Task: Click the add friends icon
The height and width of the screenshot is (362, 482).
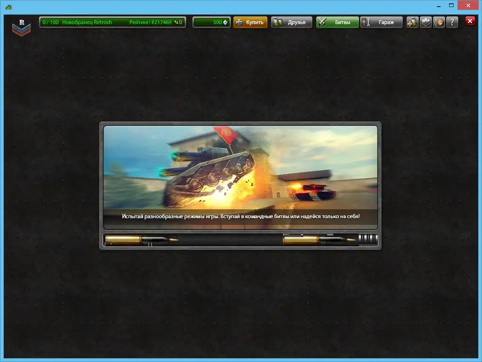Action: click(x=412, y=22)
